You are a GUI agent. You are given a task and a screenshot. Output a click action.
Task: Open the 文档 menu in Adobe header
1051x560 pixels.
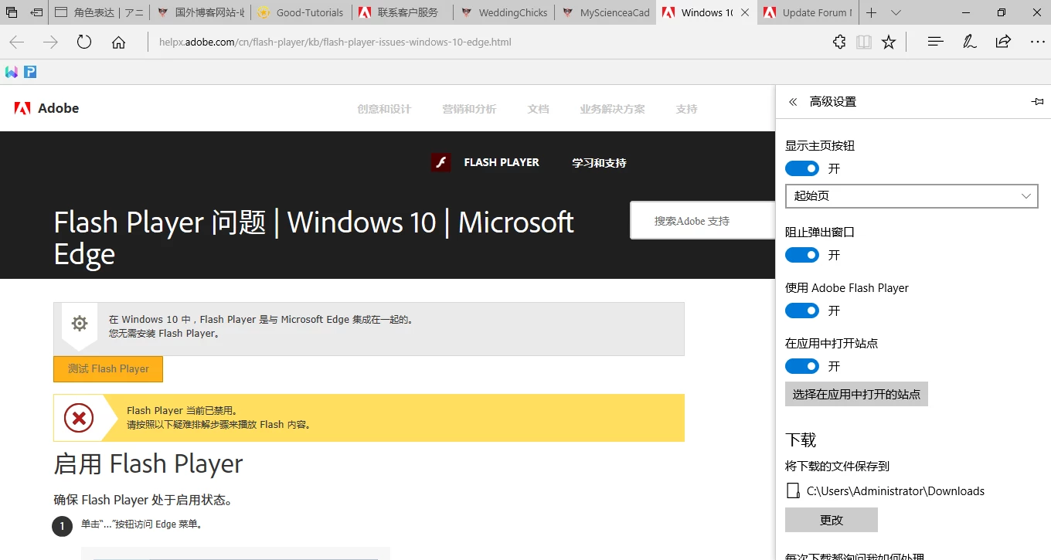(x=539, y=109)
